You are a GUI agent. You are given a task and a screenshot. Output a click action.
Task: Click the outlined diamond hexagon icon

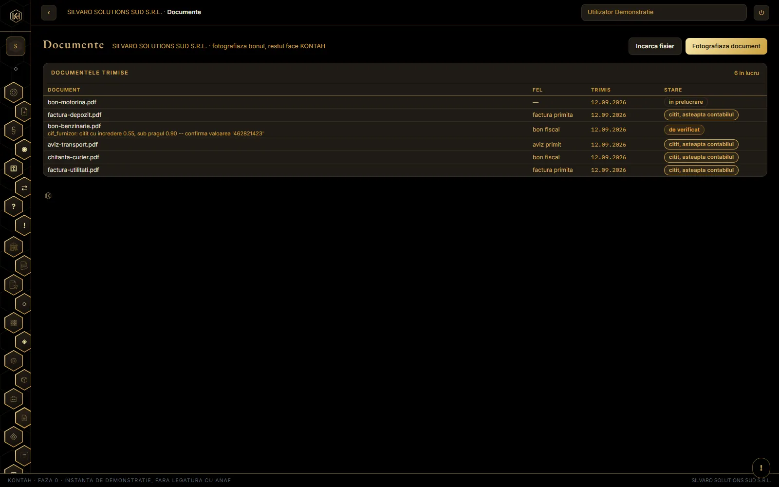point(14,437)
